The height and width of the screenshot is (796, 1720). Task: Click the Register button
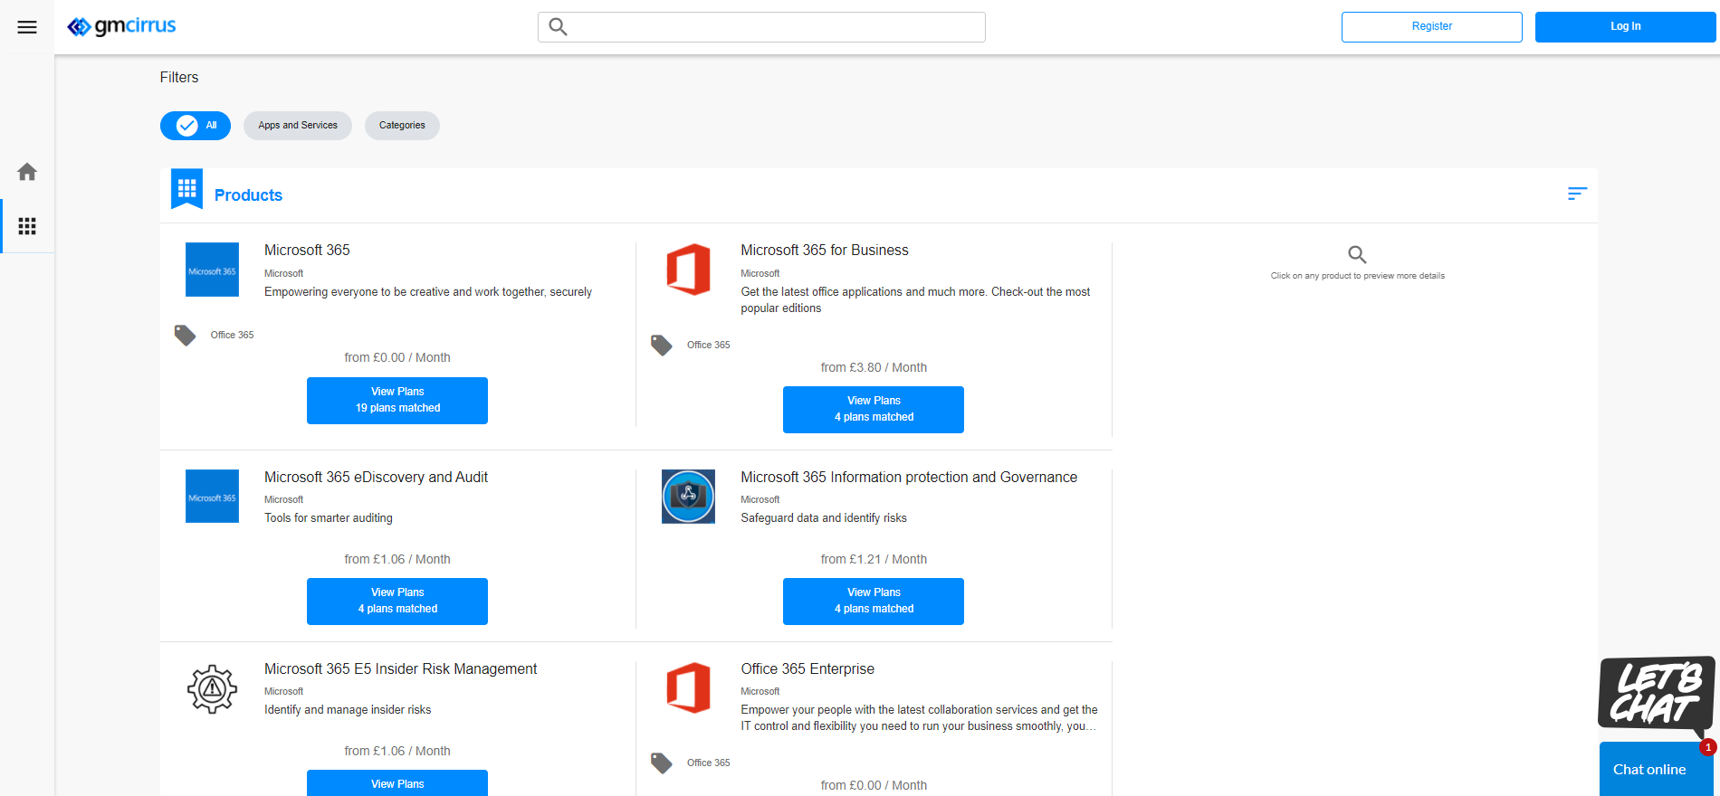click(x=1432, y=27)
